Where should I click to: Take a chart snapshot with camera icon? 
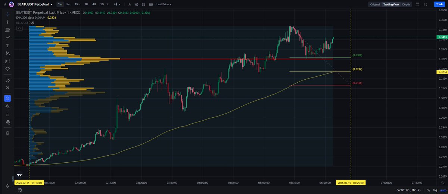point(151,4)
